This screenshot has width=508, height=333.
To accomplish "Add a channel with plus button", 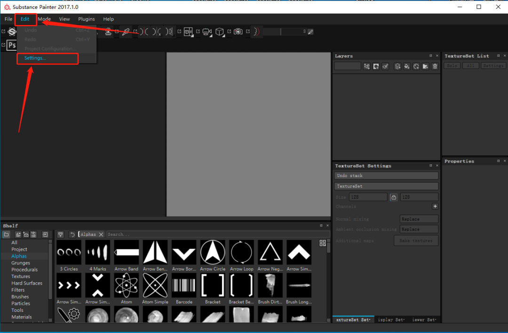I will 435,207.
